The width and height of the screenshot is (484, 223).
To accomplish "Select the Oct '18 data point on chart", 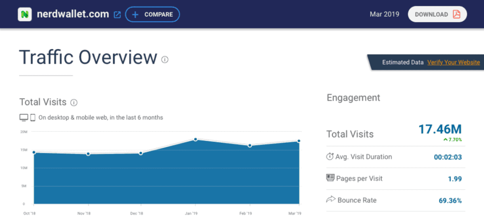I will click(x=34, y=152).
